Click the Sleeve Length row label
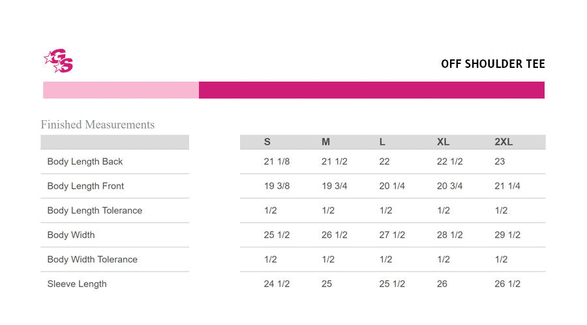Viewport: 587px width, 325px height. point(77,284)
